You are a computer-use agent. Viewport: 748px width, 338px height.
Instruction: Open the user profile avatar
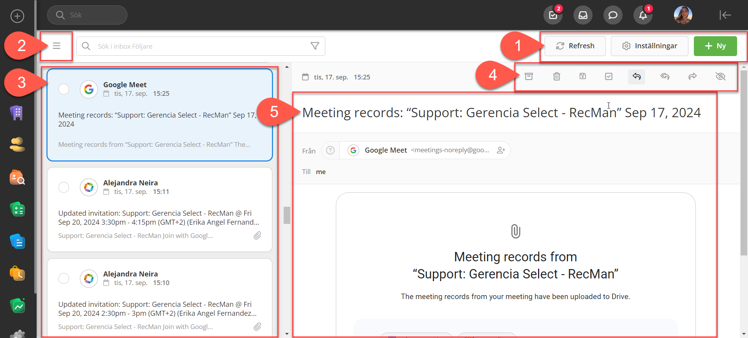tap(683, 15)
